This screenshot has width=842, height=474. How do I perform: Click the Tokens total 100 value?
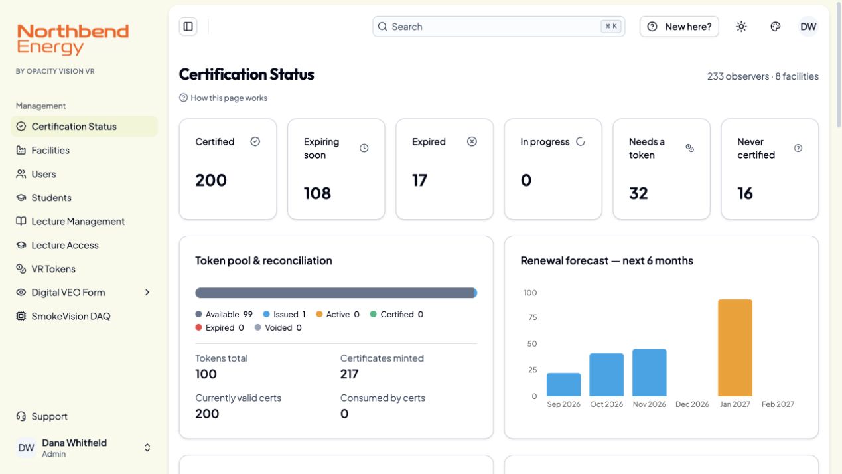(x=206, y=374)
